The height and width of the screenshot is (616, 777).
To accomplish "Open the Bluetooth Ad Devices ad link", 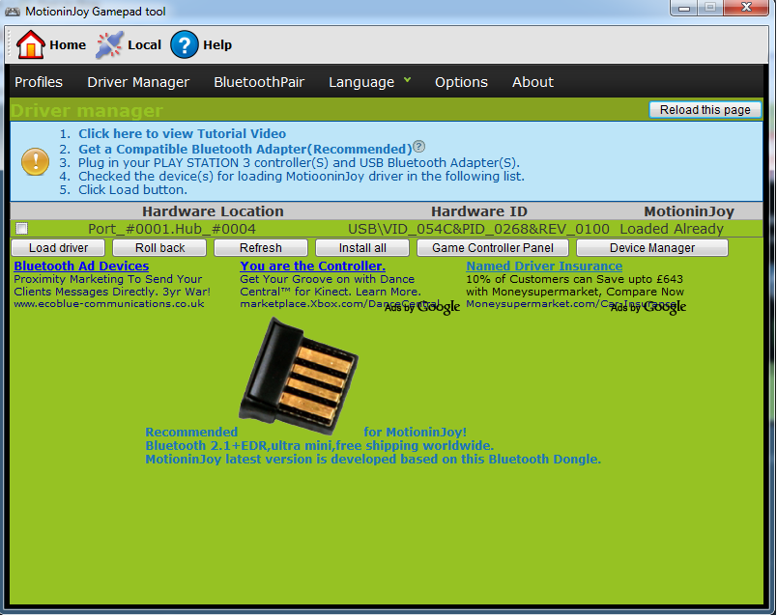I will [x=81, y=266].
